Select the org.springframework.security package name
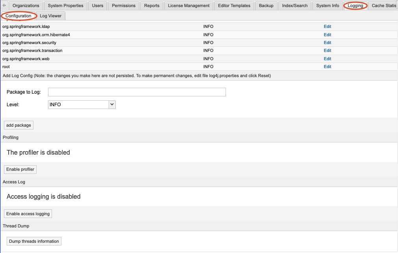The image size is (398, 253). click(29, 42)
